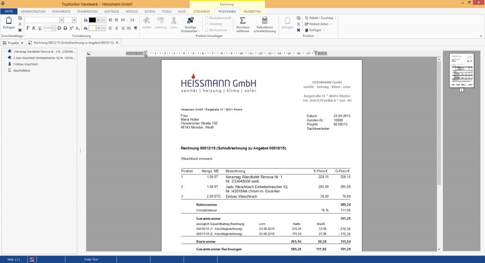Click the red status bar icon
This screenshot has width=485, height=263.
point(32,259)
